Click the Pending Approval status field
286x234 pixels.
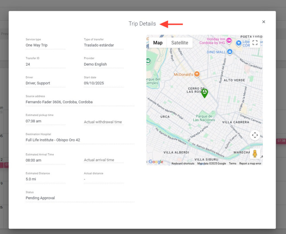[x=80, y=198]
